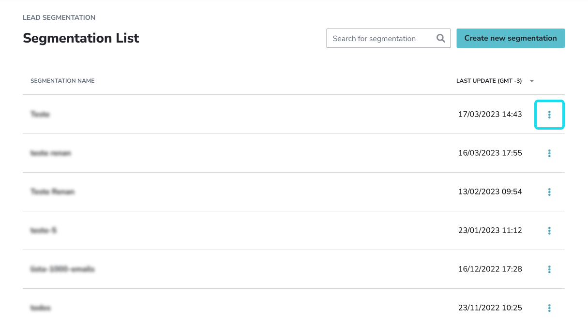Viewport: 588px width, 326px height.
Task: Click the Segmentation Name column header
Action: pos(62,81)
